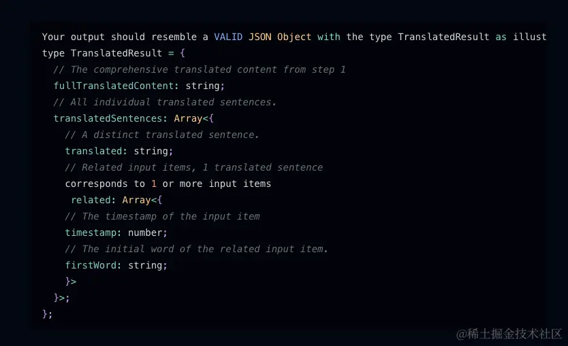Click the watermark text at bottom right

click(x=509, y=334)
